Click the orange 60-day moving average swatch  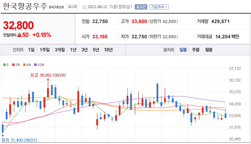tap(25, 65)
